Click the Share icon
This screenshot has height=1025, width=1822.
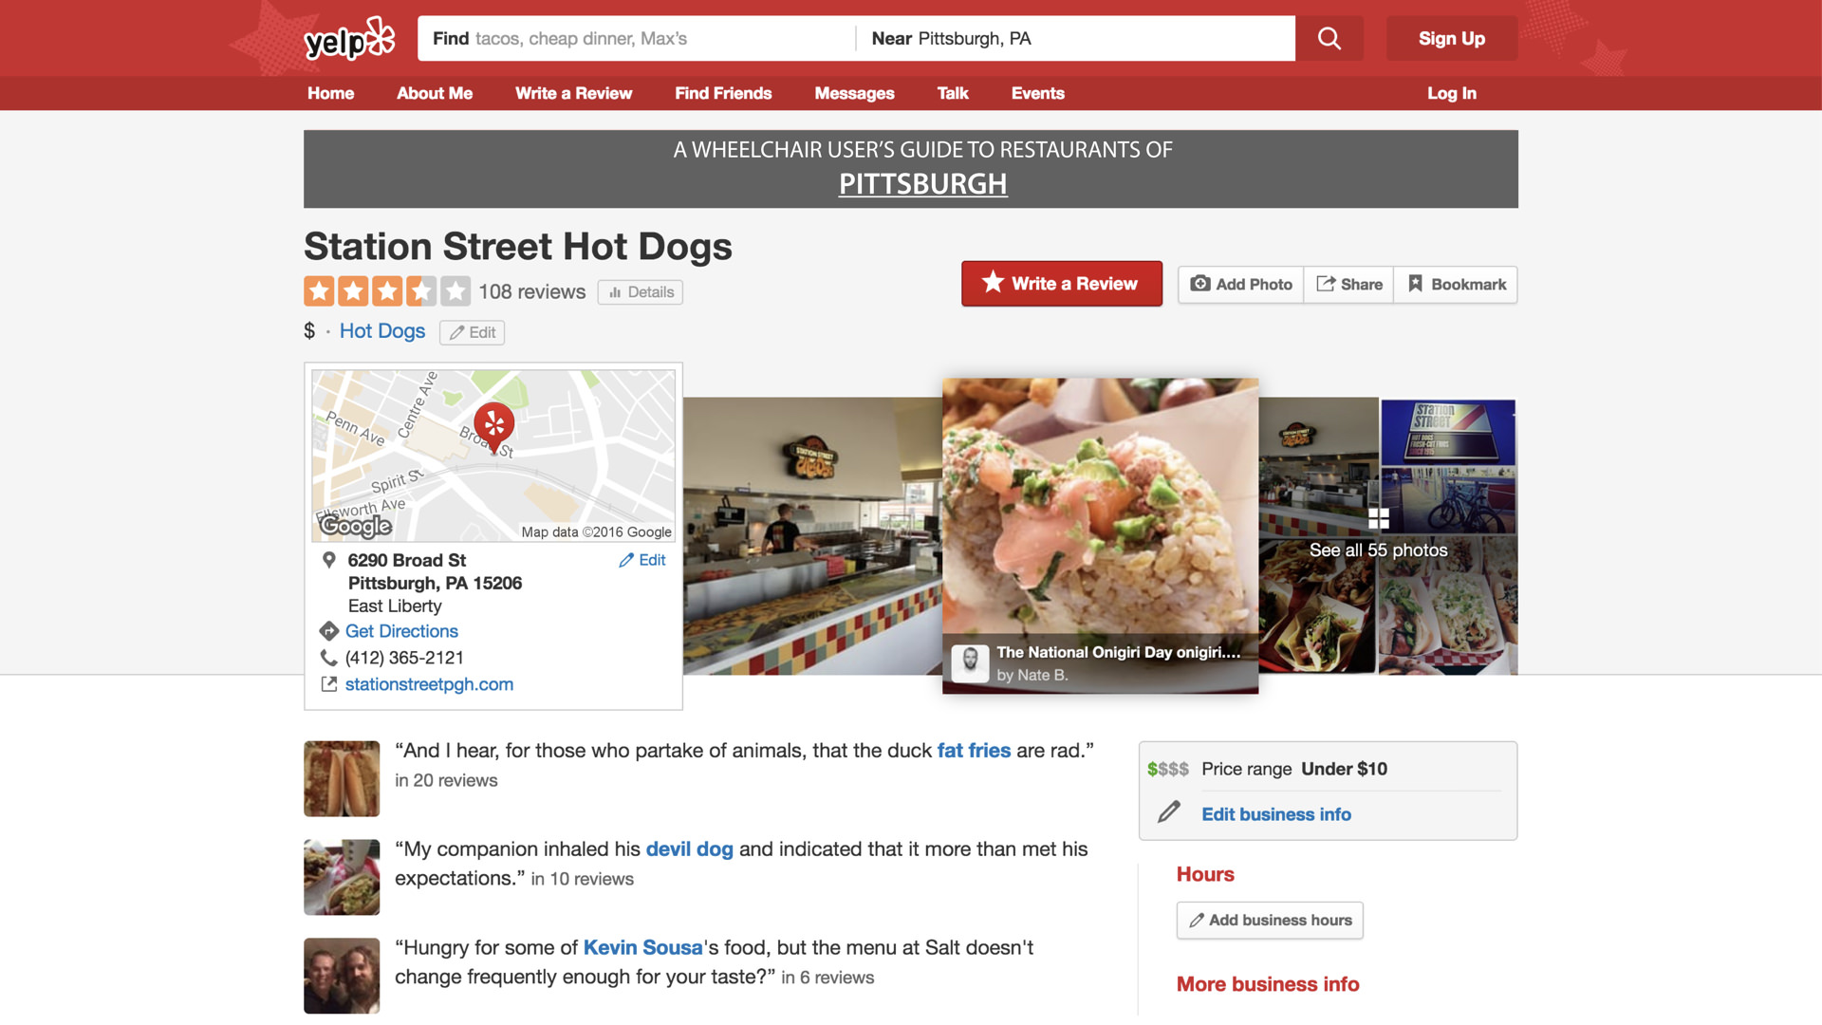pyautogui.click(x=1327, y=284)
